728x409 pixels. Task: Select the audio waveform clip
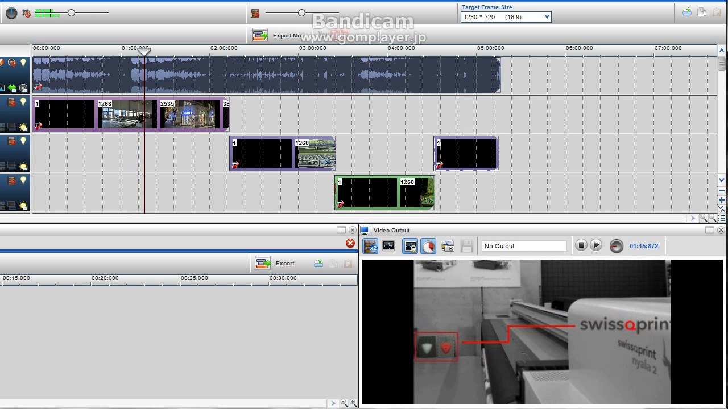pyautogui.click(x=266, y=74)
